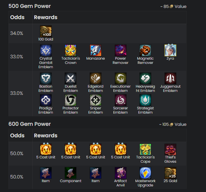Select the Juggernaut Emblem icon

tap(170, 78)
